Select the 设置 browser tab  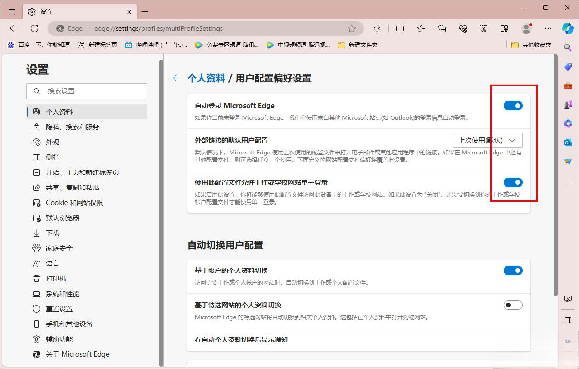tap(79, 12)
